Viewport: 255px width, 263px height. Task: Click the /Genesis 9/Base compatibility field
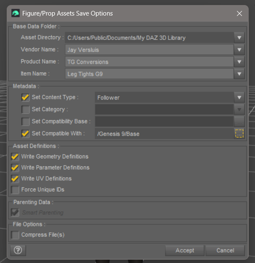[164, 134]
